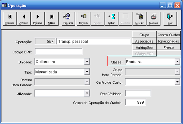
Task: Click the Cancelar toolbar button
Action: tap(126, 19)
